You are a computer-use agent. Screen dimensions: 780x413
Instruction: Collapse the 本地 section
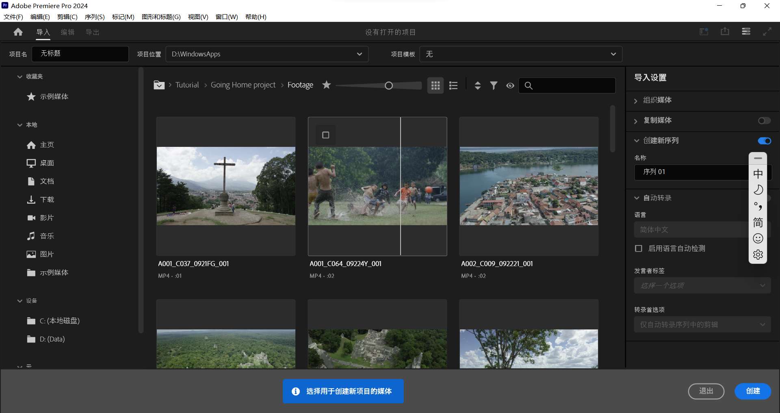[x=19, y=125]
